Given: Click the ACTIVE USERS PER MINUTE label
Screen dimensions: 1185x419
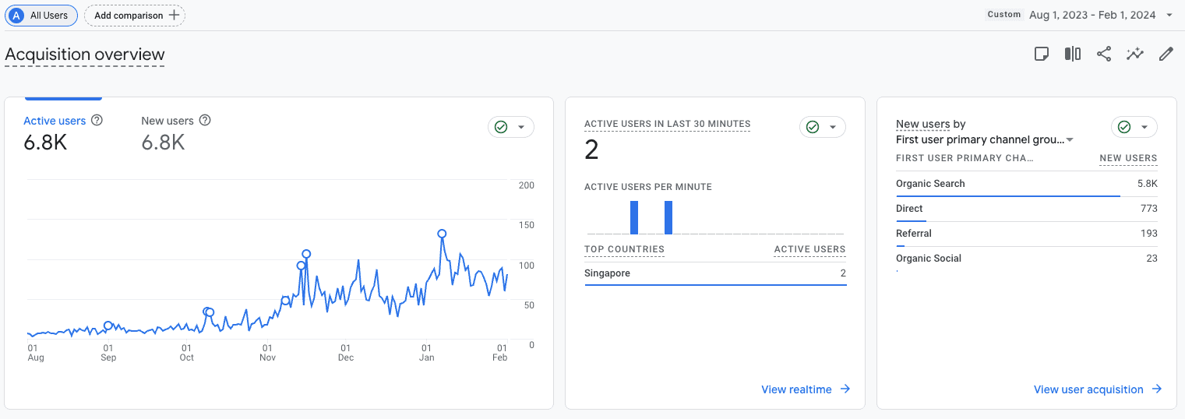Looking at the screenshot, I should click(648, 187).
